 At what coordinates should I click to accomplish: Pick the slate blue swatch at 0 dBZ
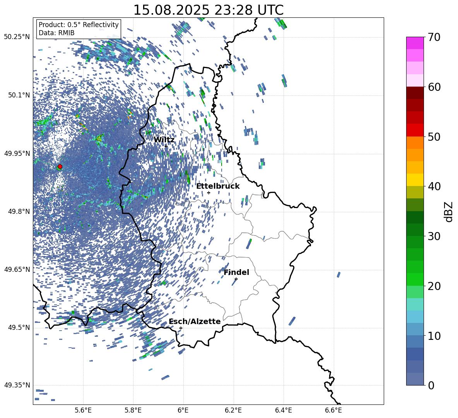click(415, 379)
